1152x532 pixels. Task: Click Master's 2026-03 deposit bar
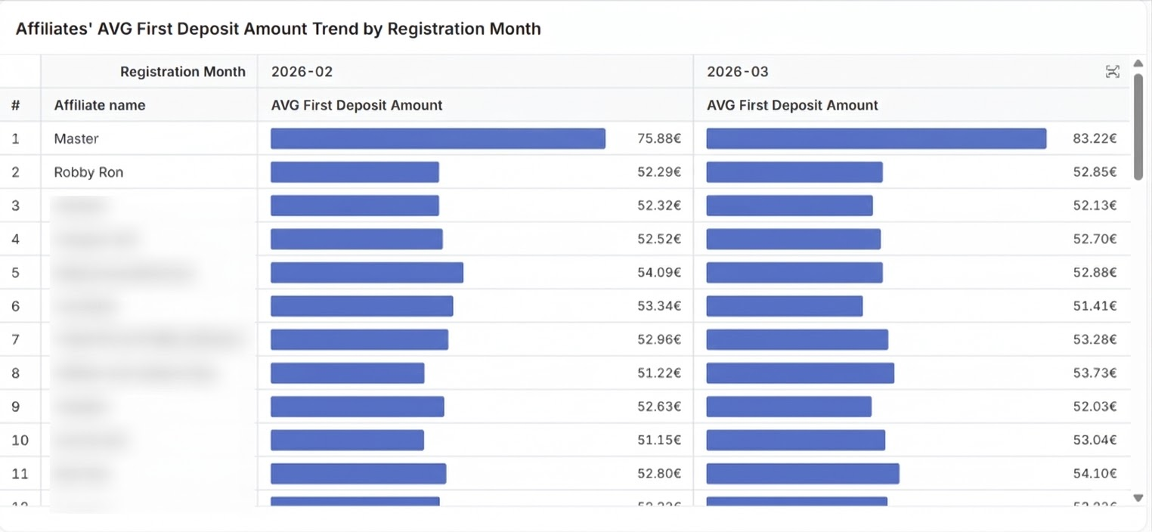tap(876, 138)
